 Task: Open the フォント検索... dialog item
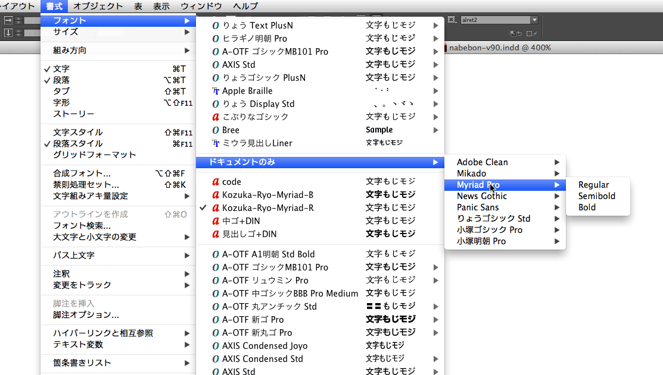tap(119, 226)
